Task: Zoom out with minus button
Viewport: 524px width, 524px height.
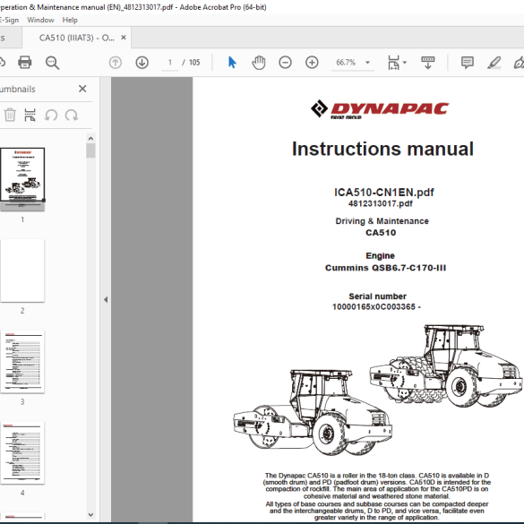Action: pos(285,63)
